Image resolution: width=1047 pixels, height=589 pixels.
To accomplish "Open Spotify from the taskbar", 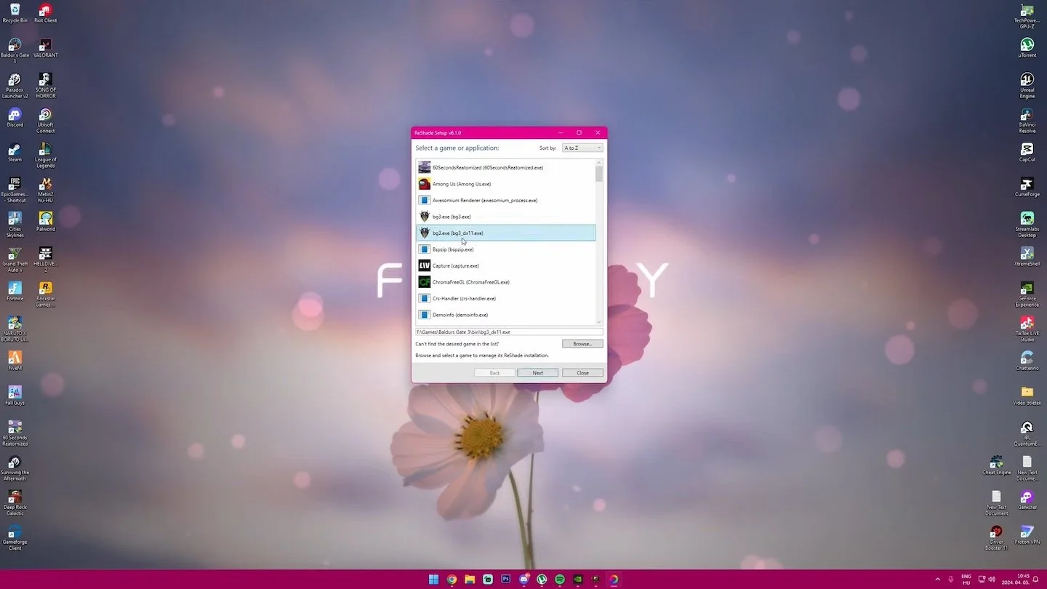I will pyautogui.click(x=560, y=580).
